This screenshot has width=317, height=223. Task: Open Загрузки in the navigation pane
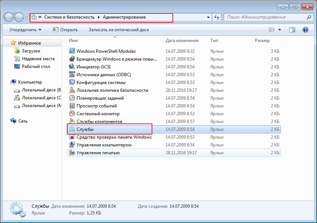tap(31, 51)
